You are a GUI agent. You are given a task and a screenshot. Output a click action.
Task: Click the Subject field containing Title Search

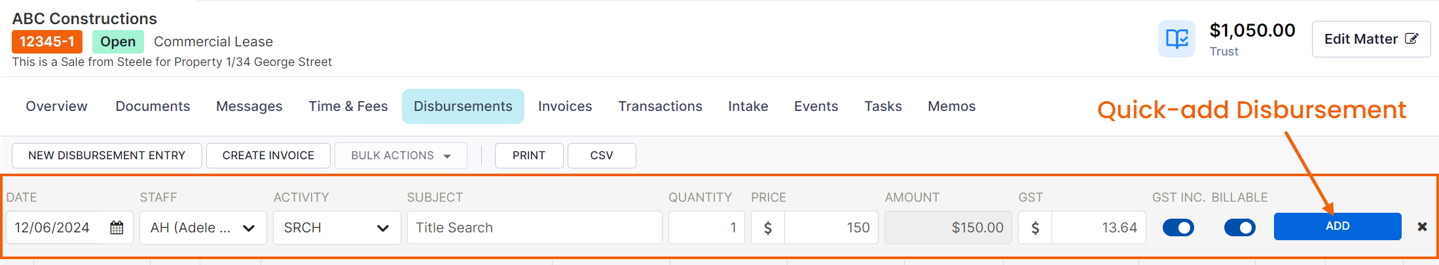534,228
